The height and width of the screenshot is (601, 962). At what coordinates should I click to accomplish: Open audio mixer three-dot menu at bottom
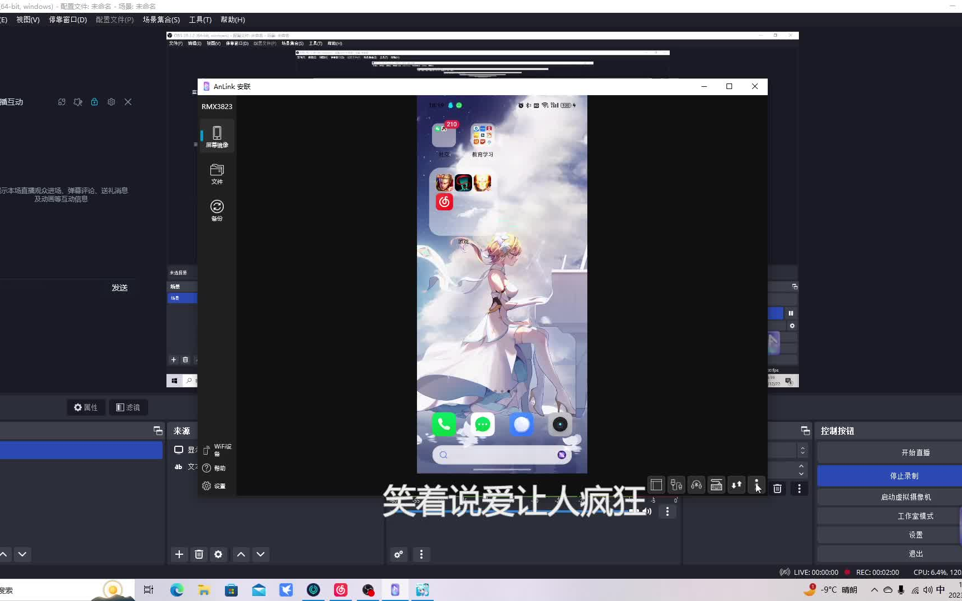[x=421, y=554]
